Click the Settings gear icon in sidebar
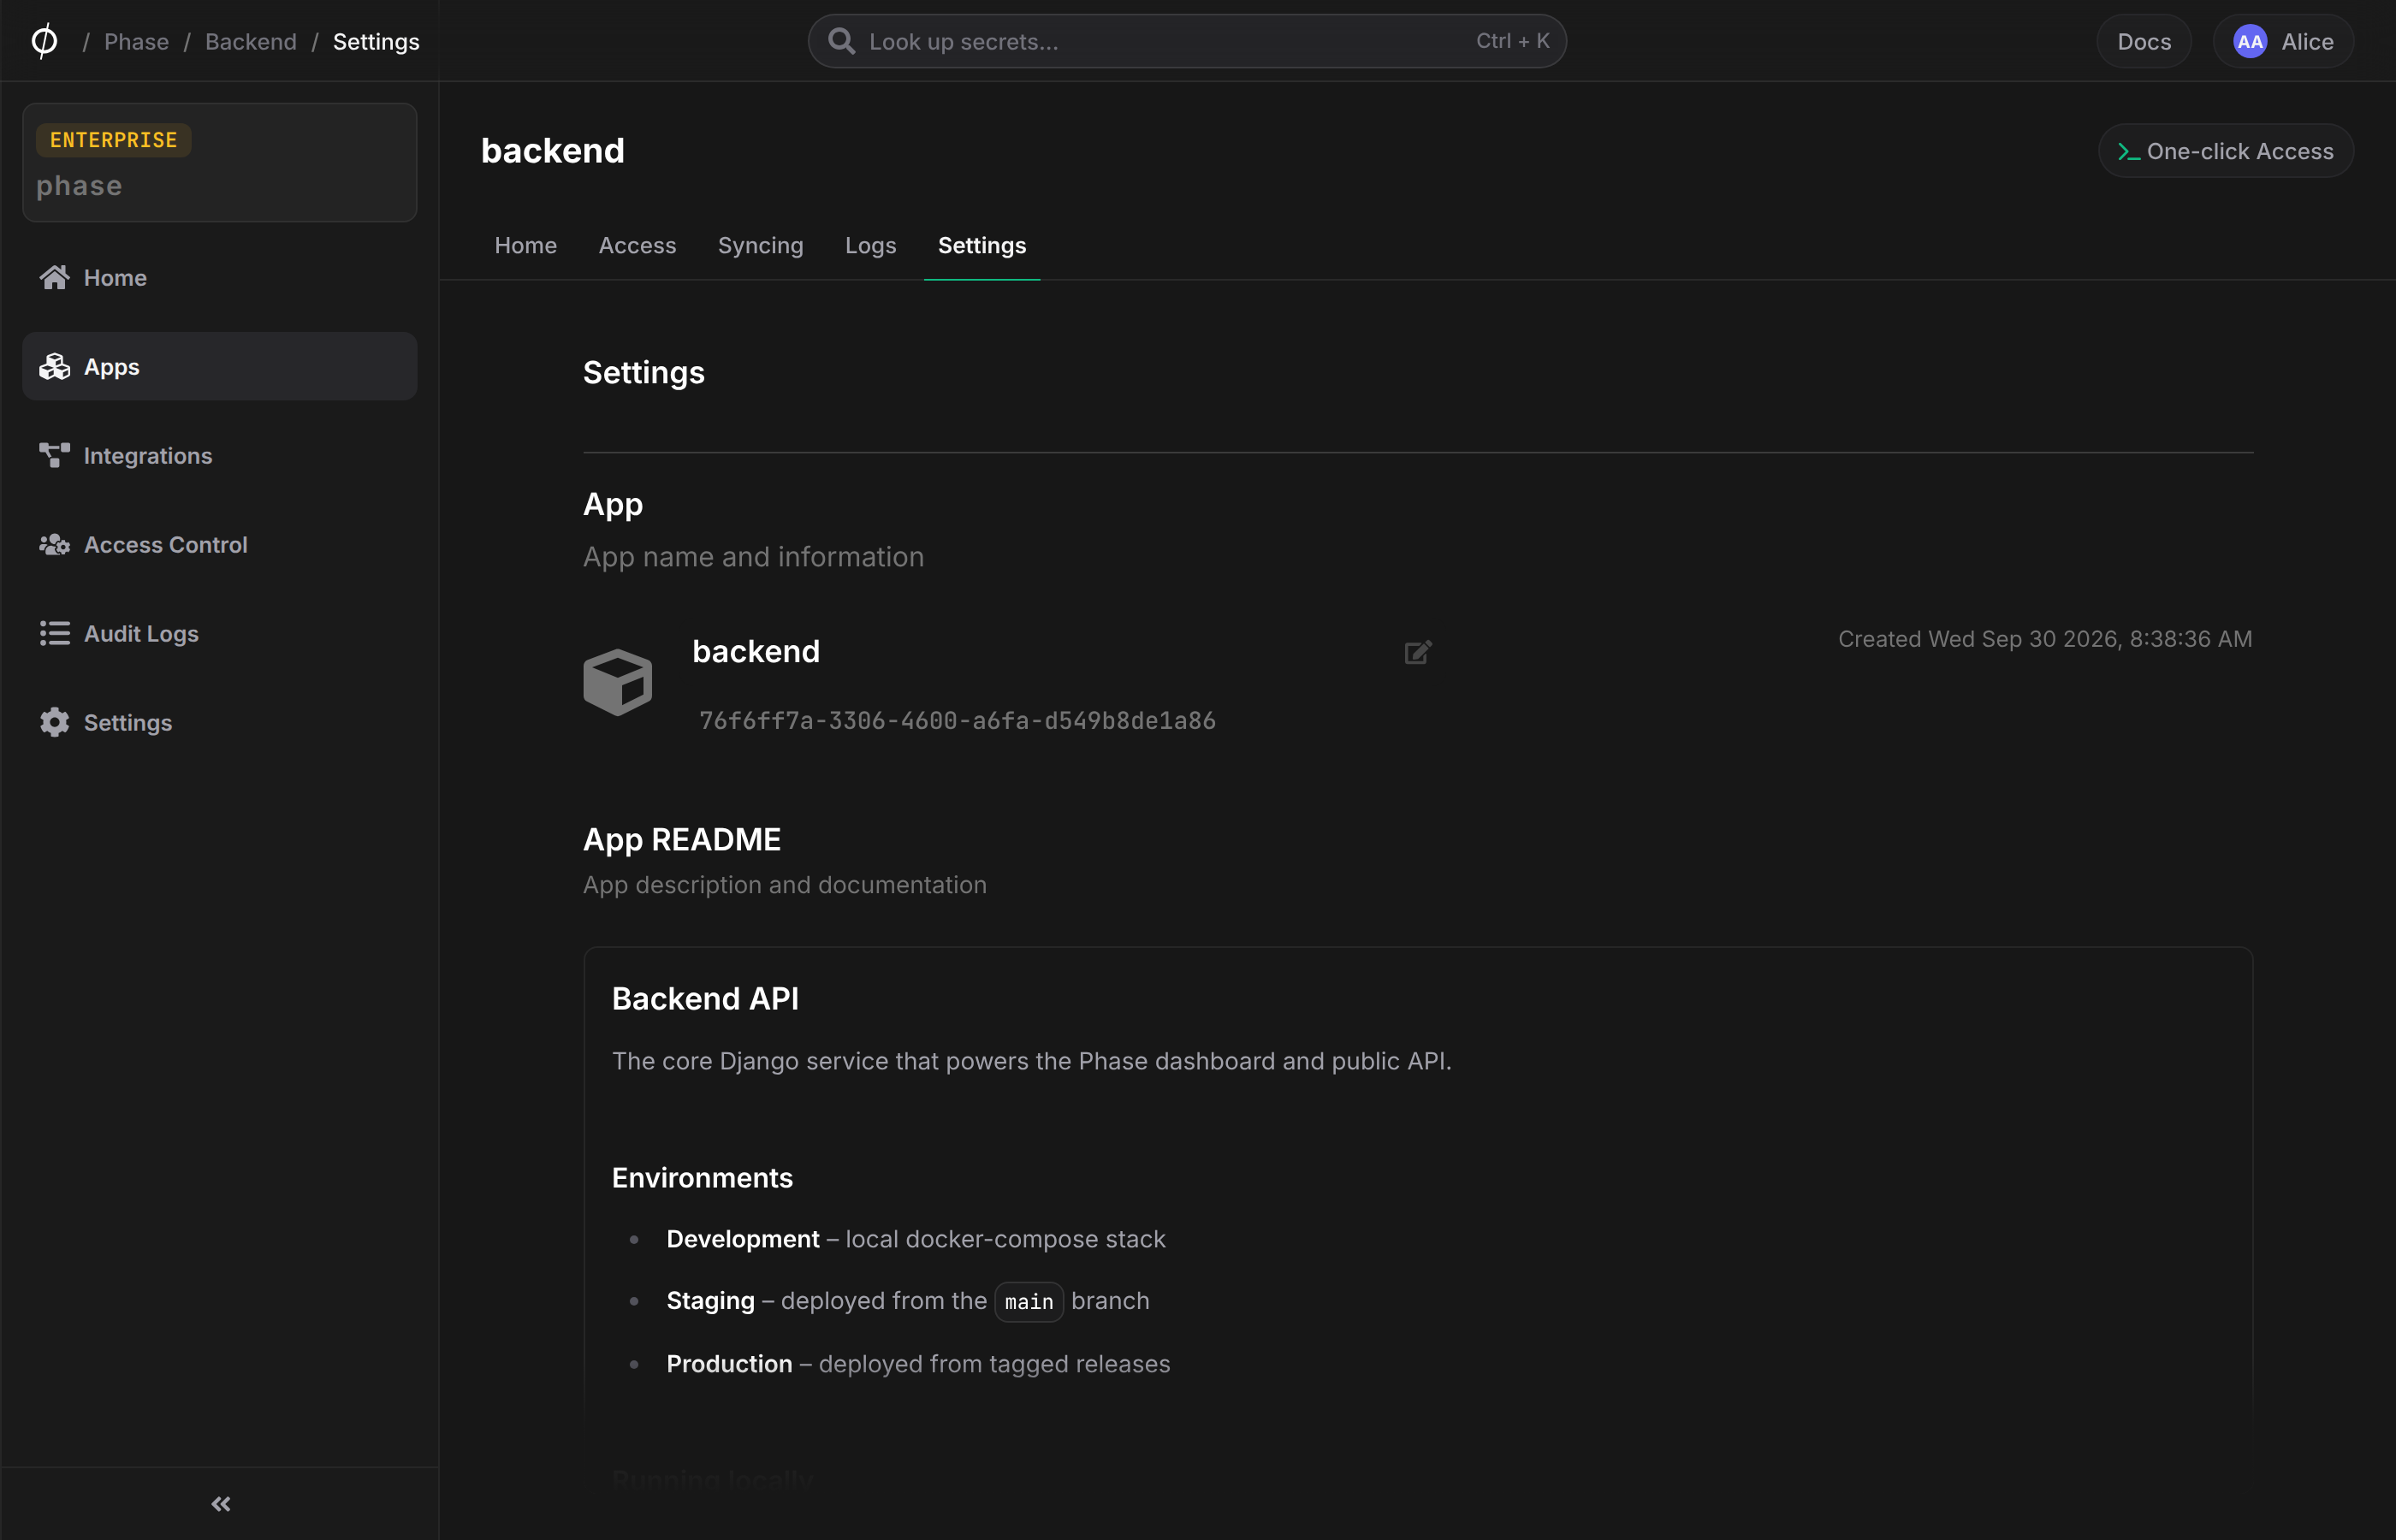Screen dimensions: 2396x1540 click(x=55, y=722)
